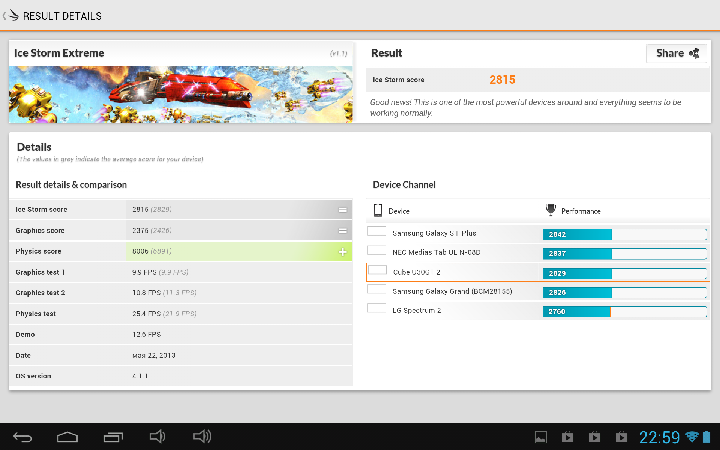The width and height of the screenshot is (720, 450).
Task: Tap the (v1.1) version label
Action: 339,54
